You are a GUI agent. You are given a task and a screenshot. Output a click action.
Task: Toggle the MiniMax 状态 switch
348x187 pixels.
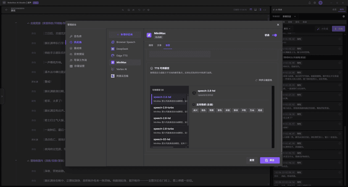[274, 35]
